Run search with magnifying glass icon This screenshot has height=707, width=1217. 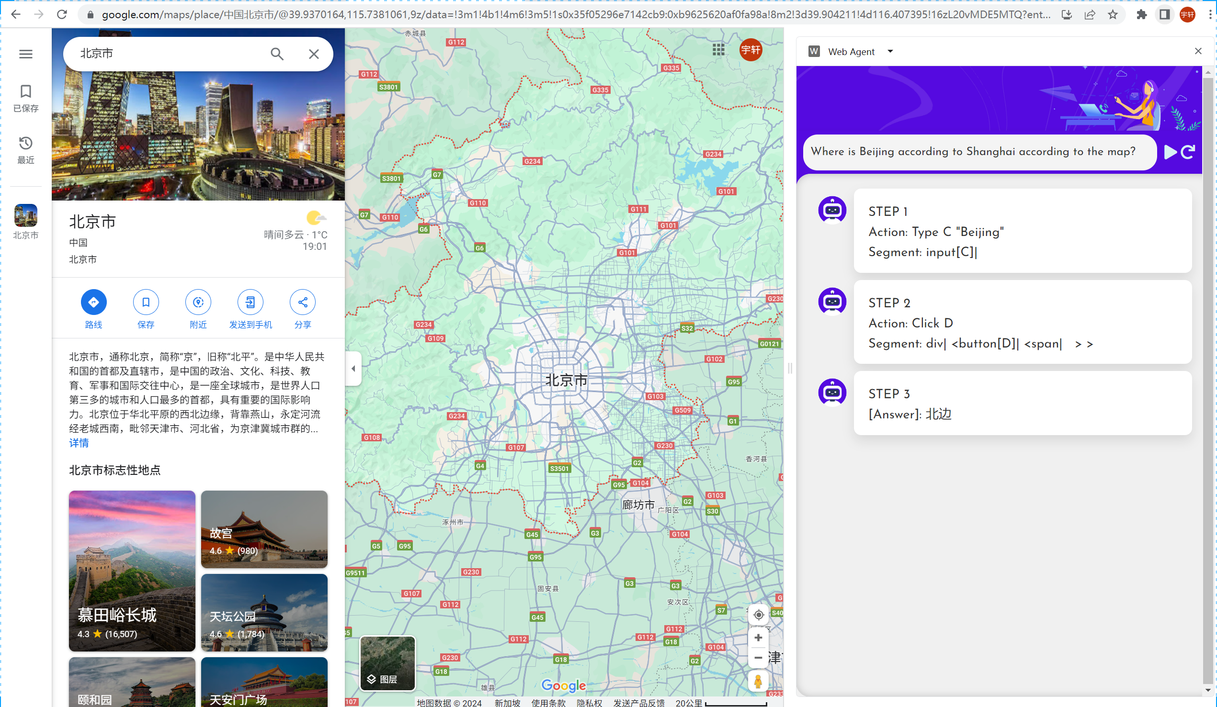click(277, 54)
